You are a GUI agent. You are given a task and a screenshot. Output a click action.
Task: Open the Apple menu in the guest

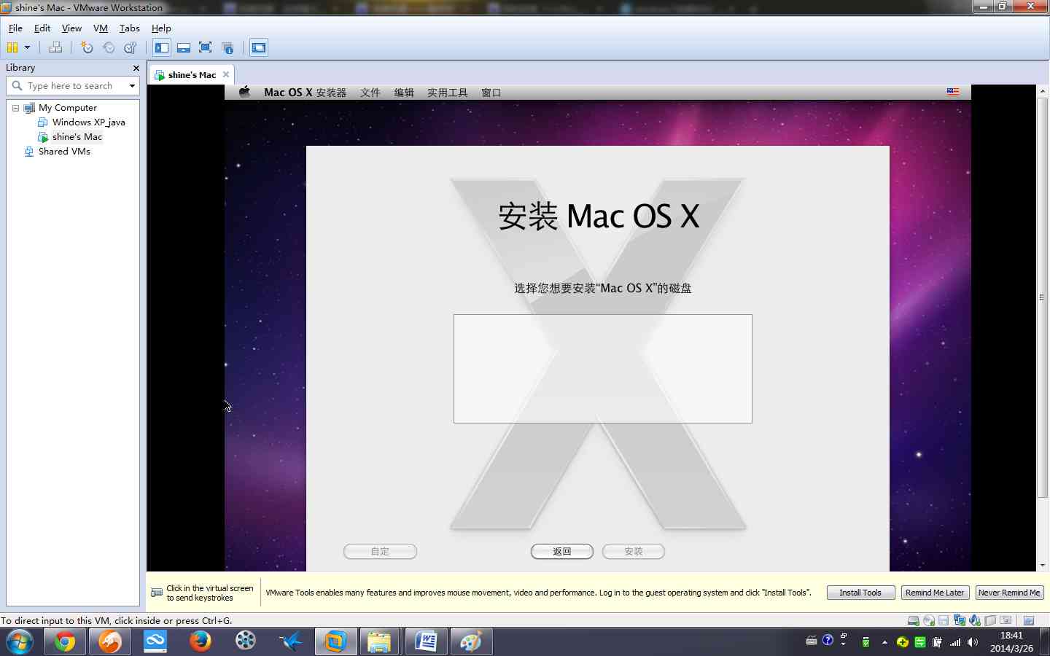coord(245,92)
